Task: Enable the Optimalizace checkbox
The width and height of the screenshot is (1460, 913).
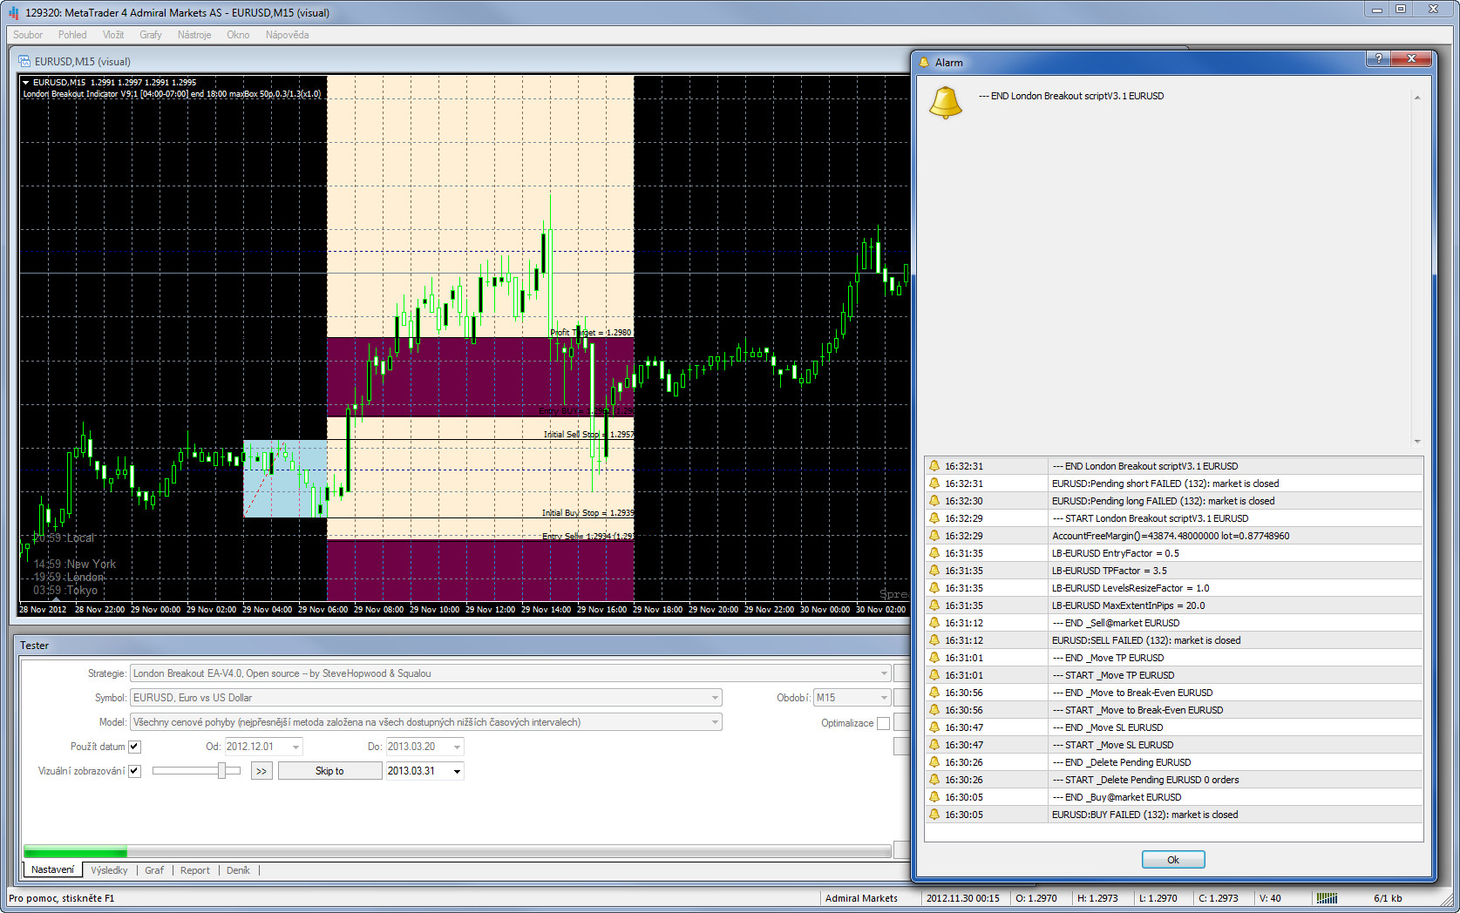Action: click(883, 723)
